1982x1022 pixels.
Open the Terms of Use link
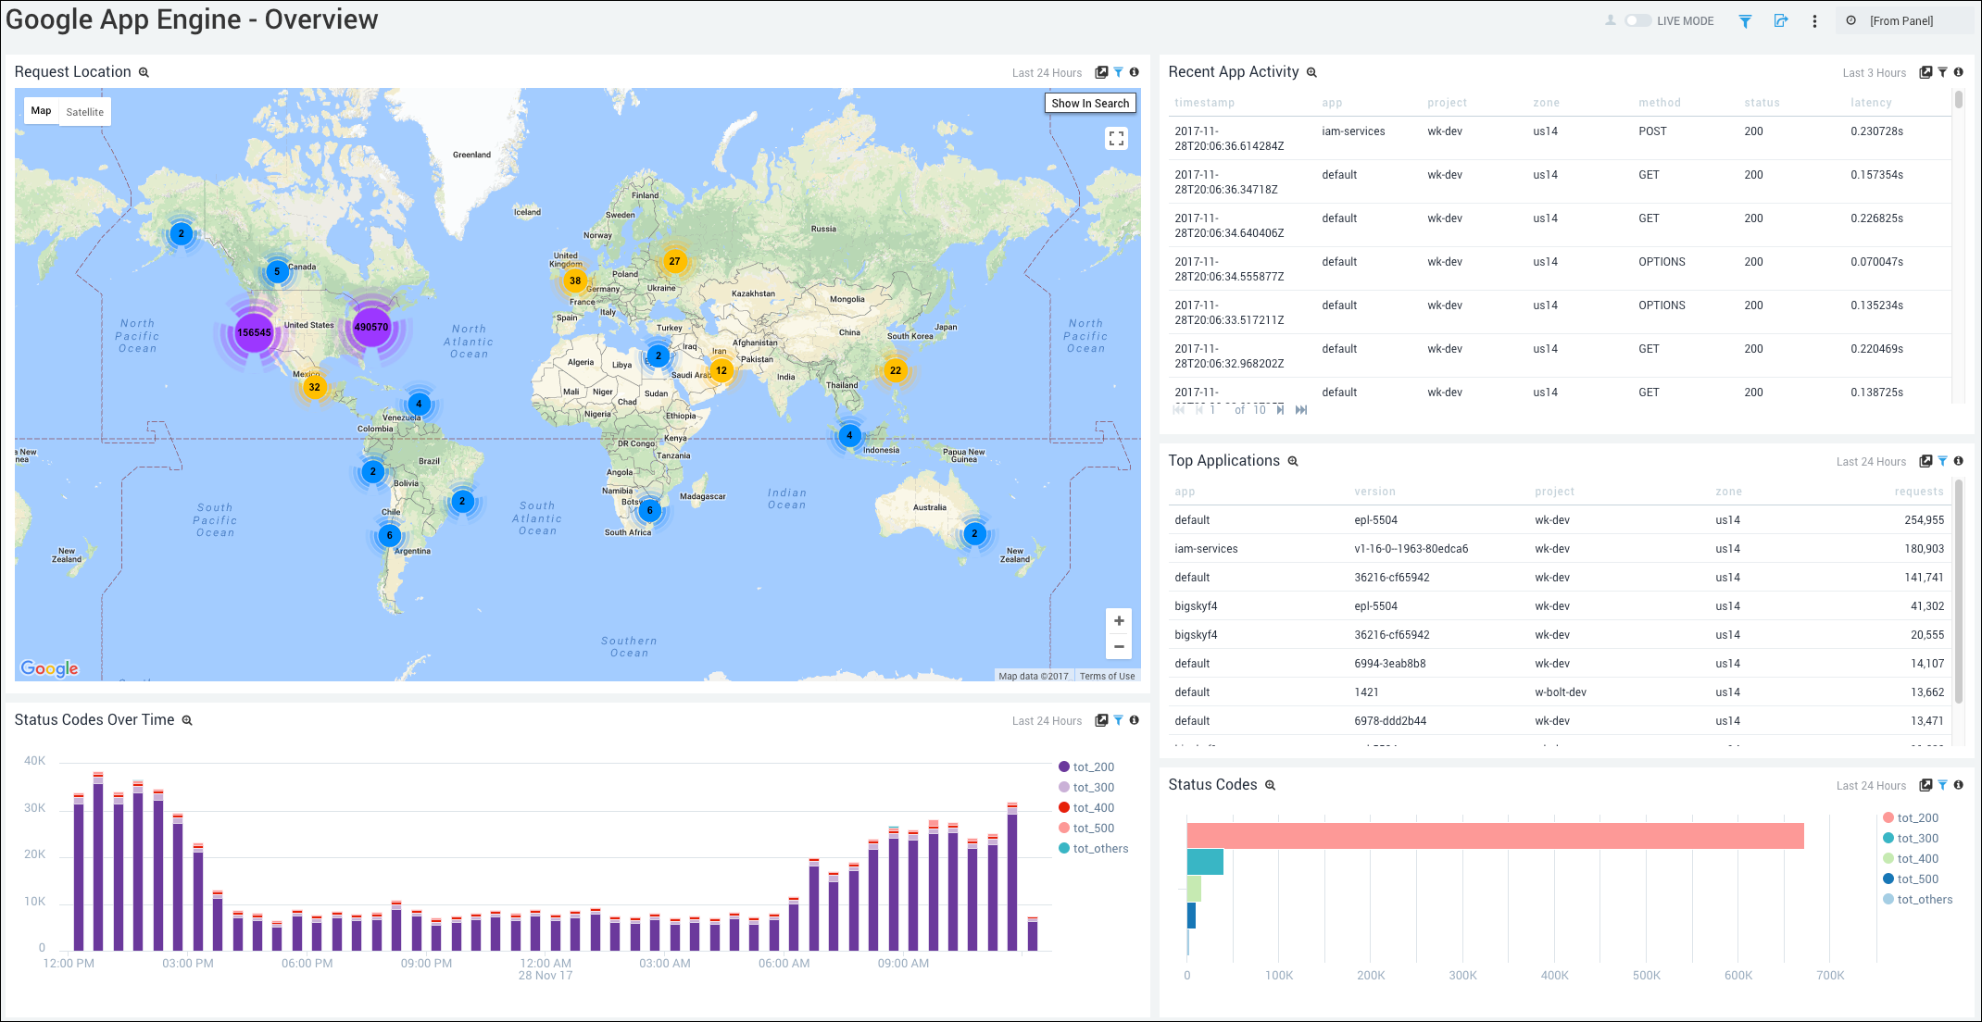pos(1107,677)
